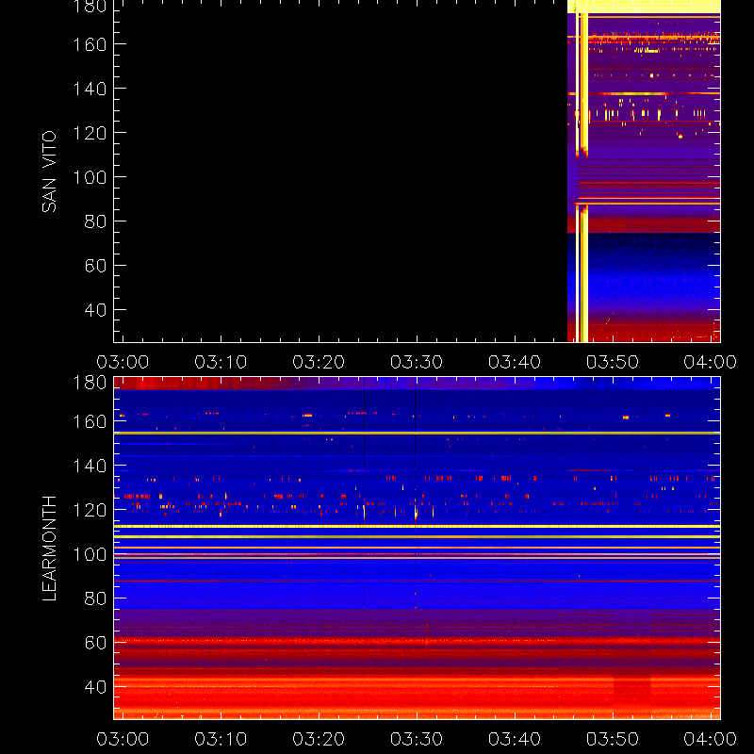The width and height of the screenshot is (754, 754).
Task: Select the 80 tick label on San Vito plot
Action: pyautogui.click(x=95, y=221)
